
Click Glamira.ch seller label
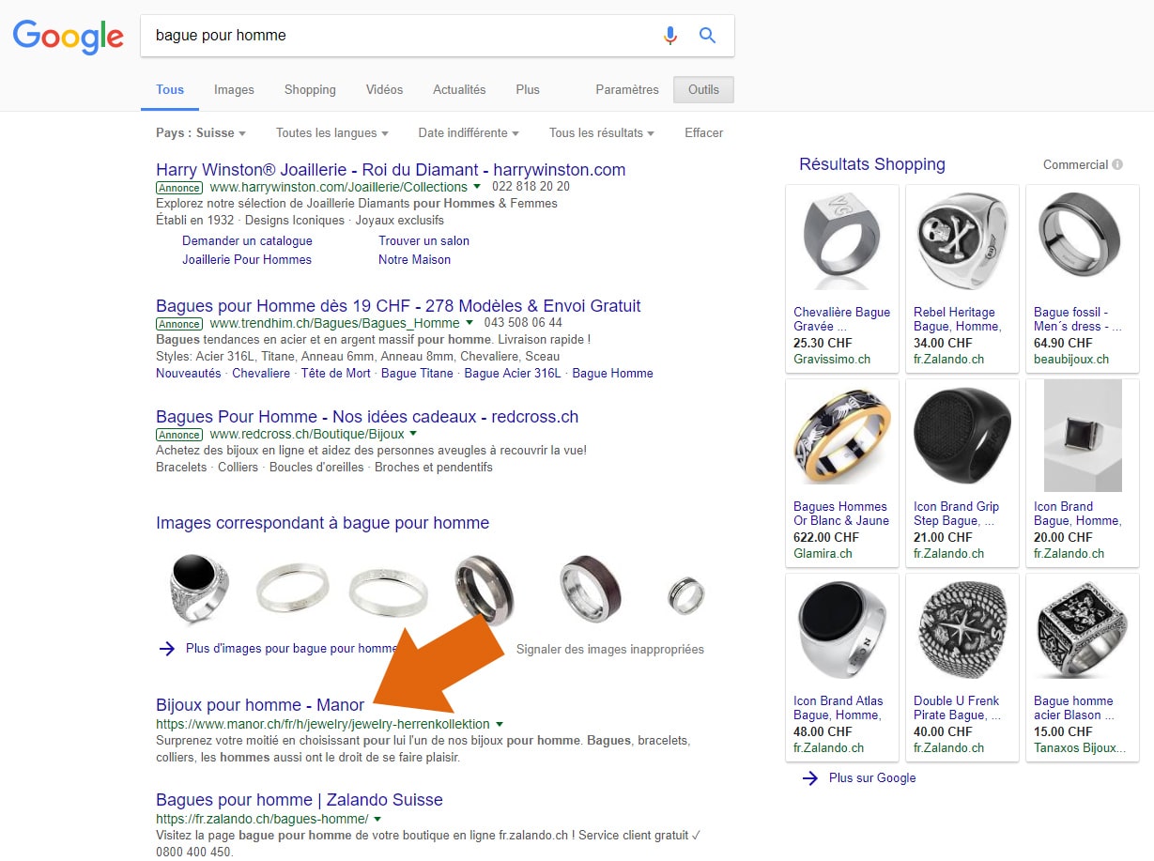(x=823, y=554)
